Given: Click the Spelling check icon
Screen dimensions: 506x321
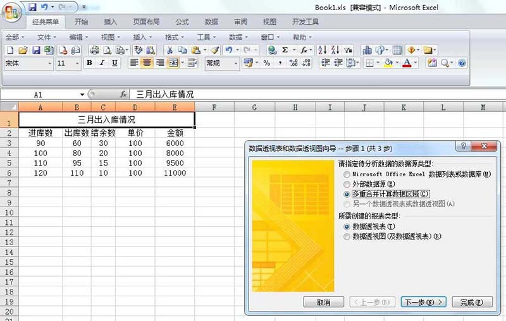Looking at the screenshot, I should point(138,50).
